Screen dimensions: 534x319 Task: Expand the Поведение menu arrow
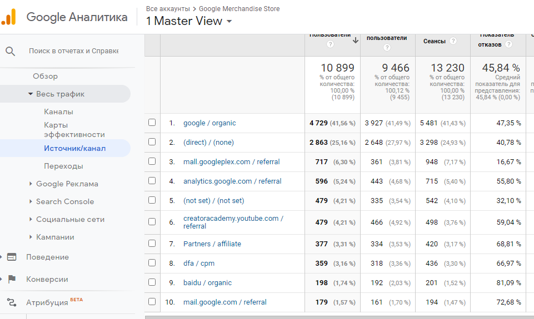click(1, 257)
